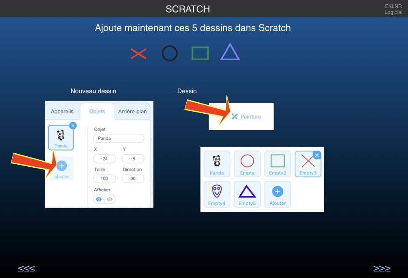Screen dimensions: 408x278
Task: Click the green rectangle drawing at the top
Action: pos(200,53)
